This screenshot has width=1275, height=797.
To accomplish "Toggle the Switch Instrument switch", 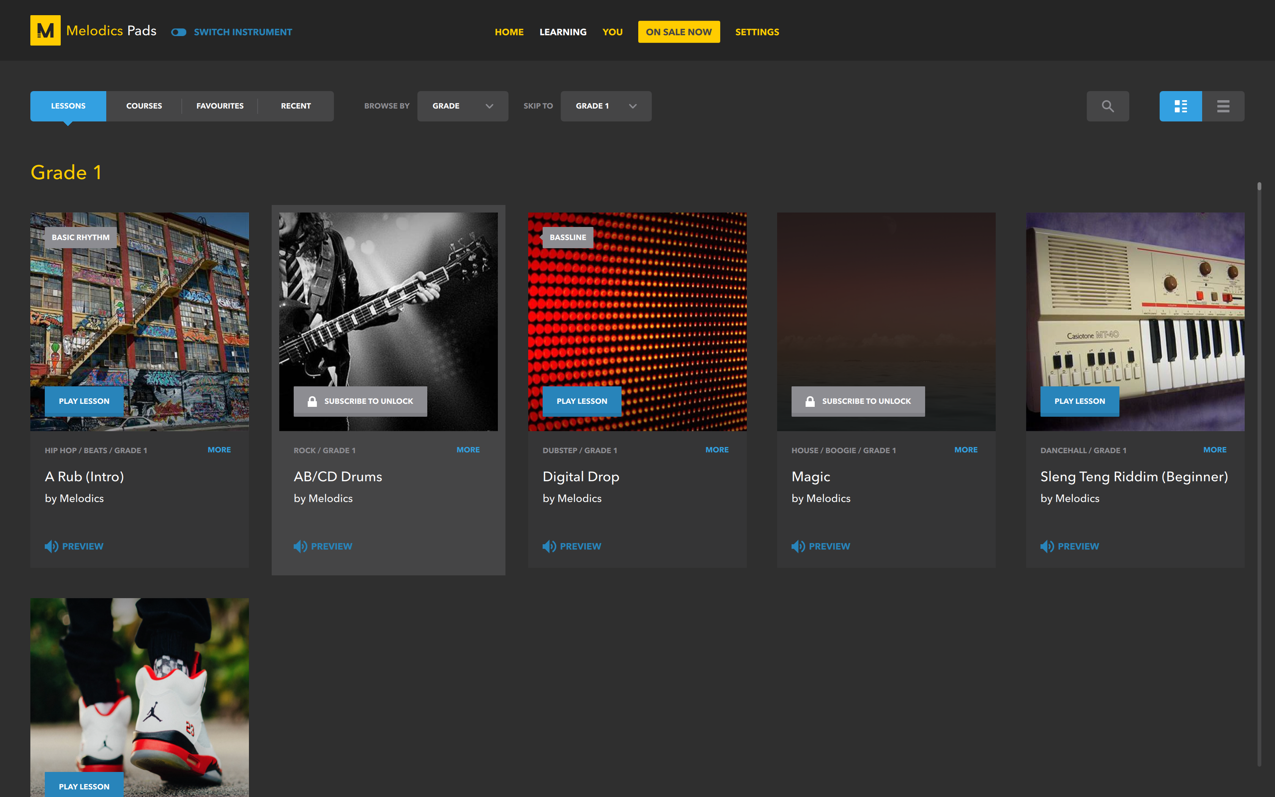I will pos(179,32).
